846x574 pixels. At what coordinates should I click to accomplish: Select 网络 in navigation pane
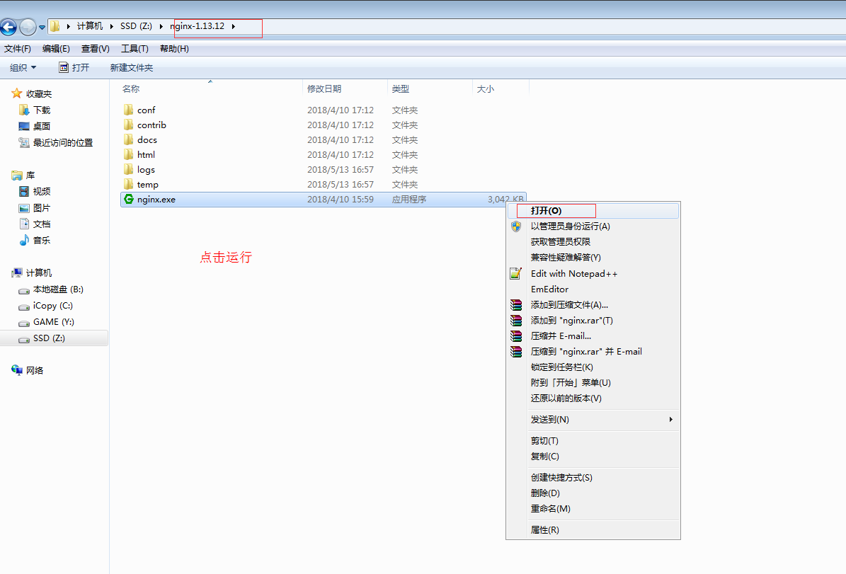(35, 371)
